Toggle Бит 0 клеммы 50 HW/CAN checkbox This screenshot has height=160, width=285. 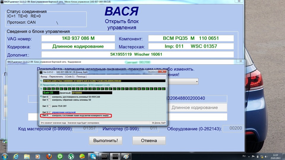(x=50, y=97)
